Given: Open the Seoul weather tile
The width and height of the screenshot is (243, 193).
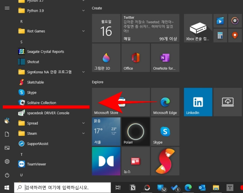Looking at the screenshot, I should point(106,131).
